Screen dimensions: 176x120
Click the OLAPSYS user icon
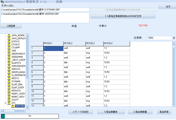point(9,63)
